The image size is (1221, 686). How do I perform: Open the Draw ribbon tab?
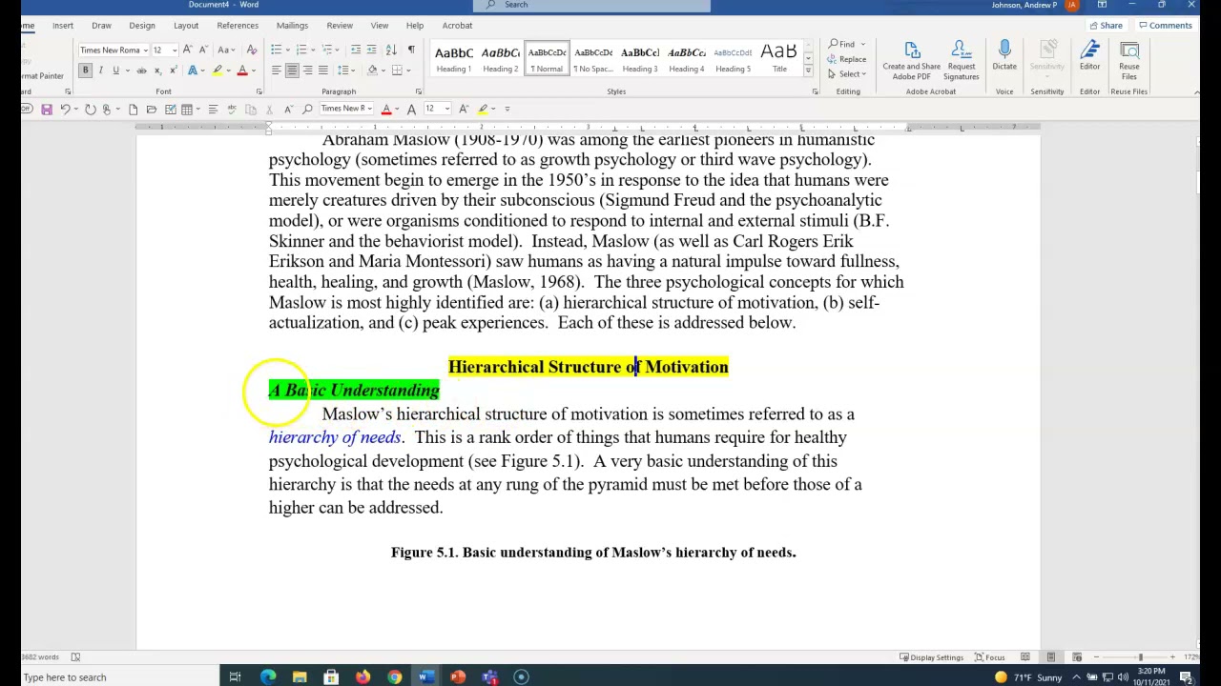coord(101,26)
